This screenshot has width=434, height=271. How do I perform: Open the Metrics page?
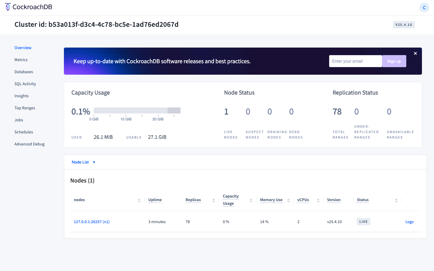(x=21, y=60)
